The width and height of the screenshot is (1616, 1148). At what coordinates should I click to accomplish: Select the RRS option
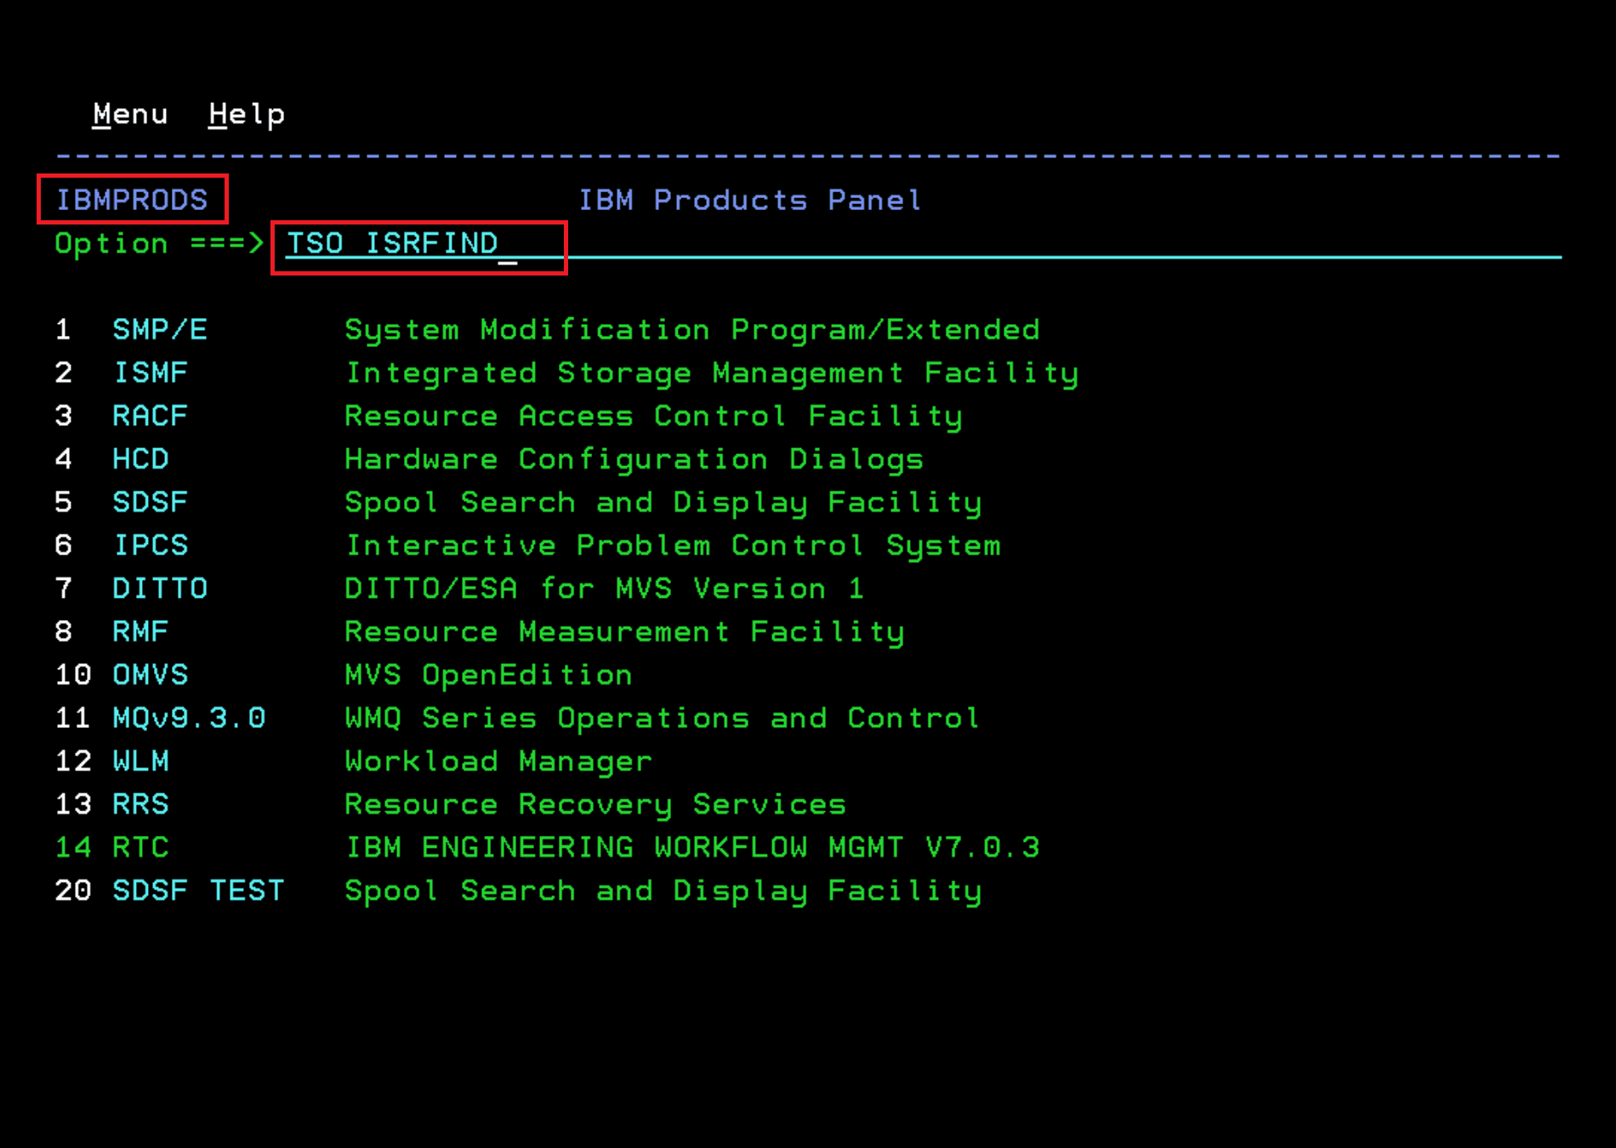coord(140,804)
